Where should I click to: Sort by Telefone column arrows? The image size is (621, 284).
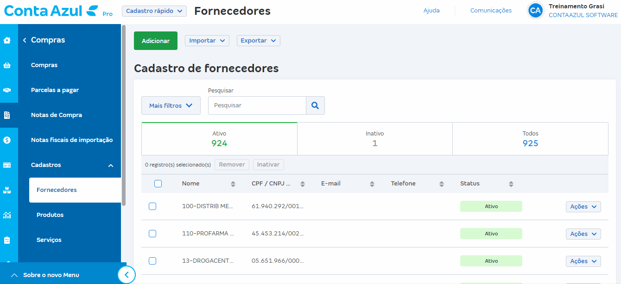442,184
